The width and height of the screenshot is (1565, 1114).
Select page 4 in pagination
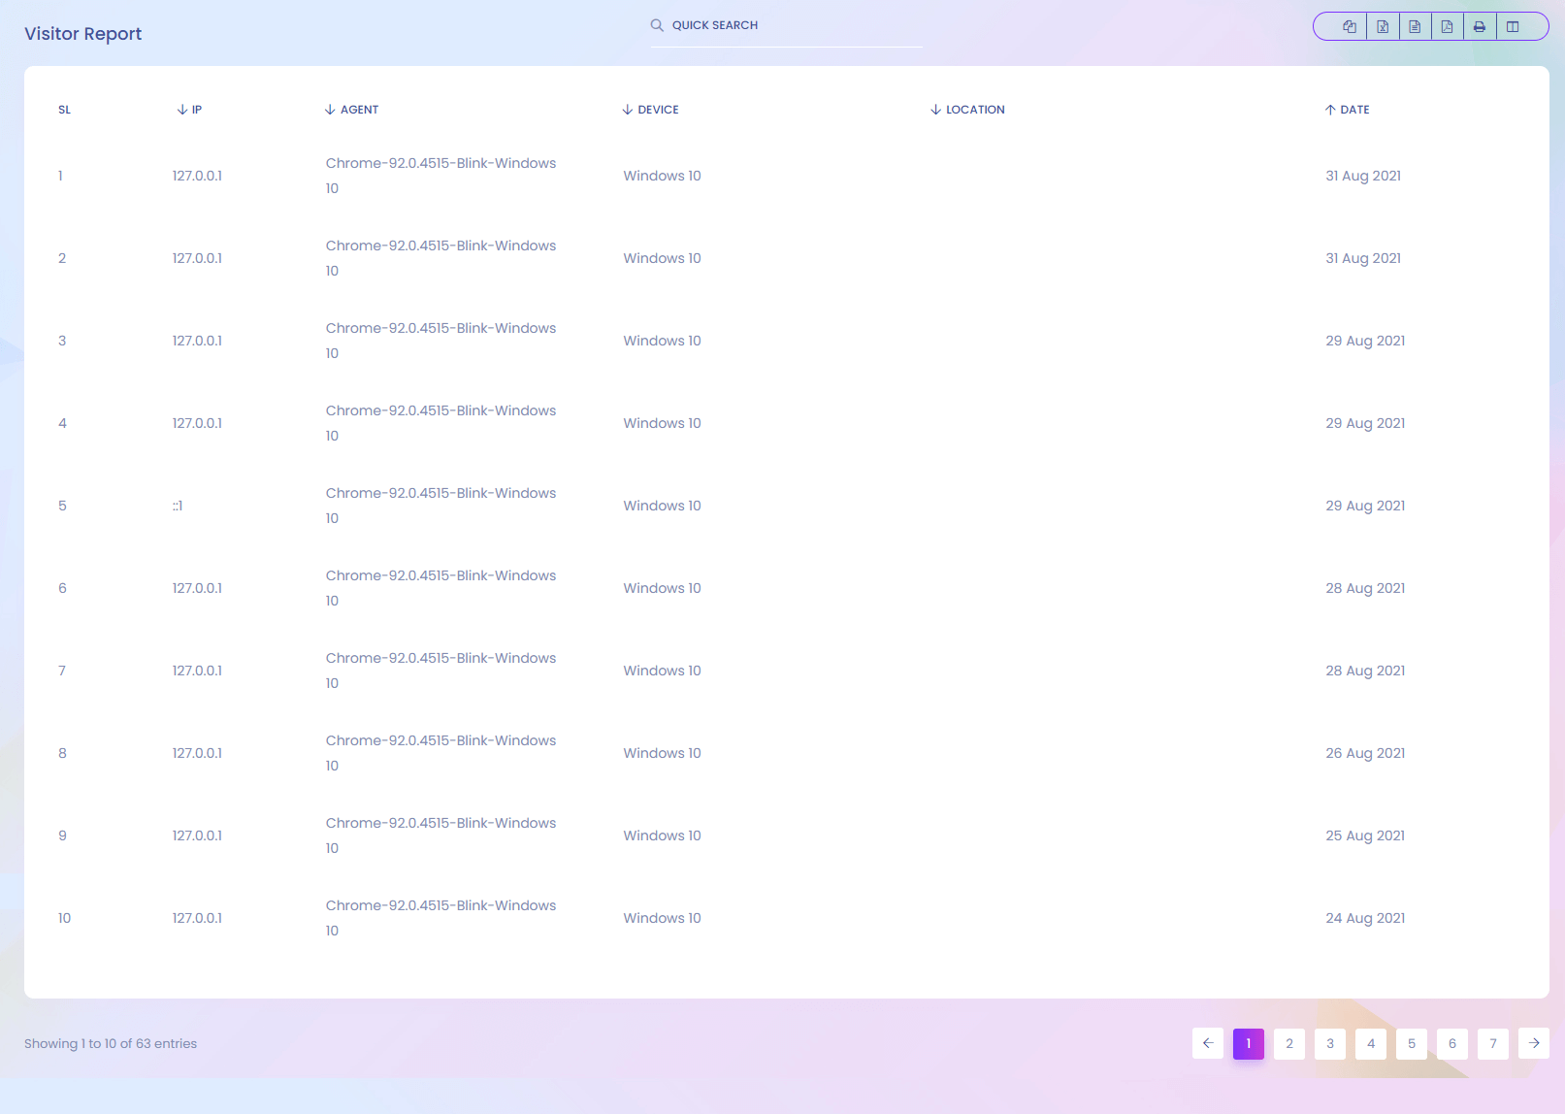click(1371, 1043)
